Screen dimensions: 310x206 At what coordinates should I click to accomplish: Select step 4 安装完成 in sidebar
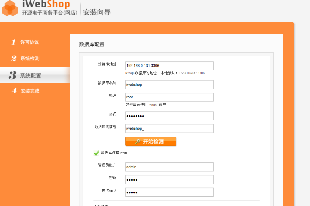[x=25, y=91]
